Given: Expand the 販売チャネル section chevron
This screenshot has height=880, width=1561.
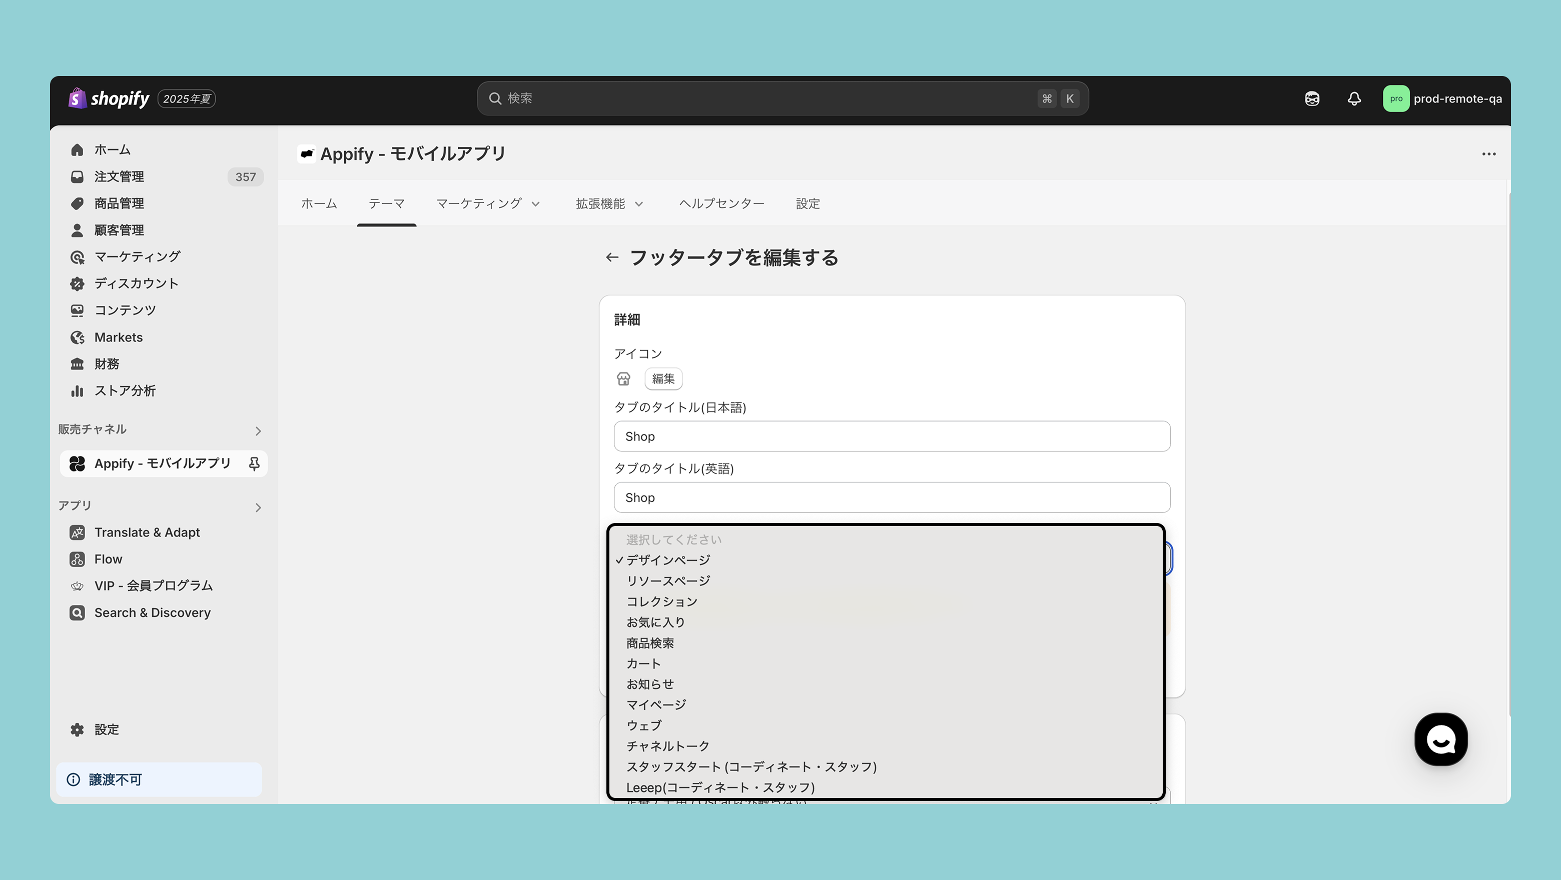Looking at the screenshot, I should tap(258, 430).
